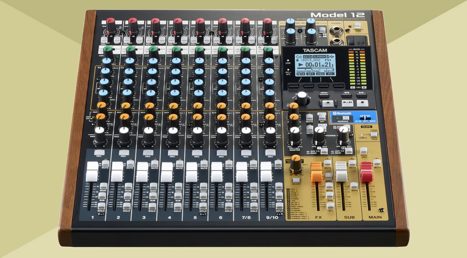Toggle the PHANTOM +48V switch

pyautogui.click(x=358, y=25)
